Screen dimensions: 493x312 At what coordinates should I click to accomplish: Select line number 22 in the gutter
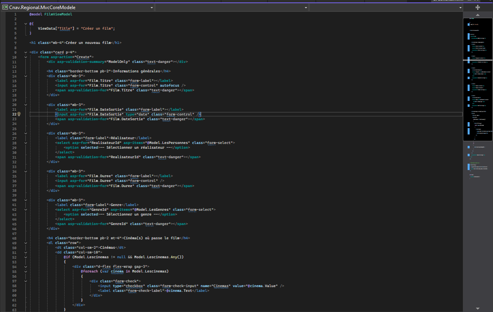pos(14,114)
